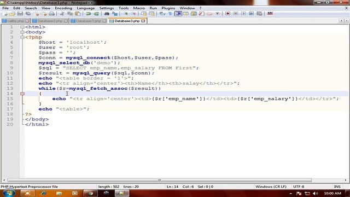Image resolution: width=350 pixels, height=197 pixels.
Task: Click the horizontal scrollbar left arrow
Action: [4, 180]
